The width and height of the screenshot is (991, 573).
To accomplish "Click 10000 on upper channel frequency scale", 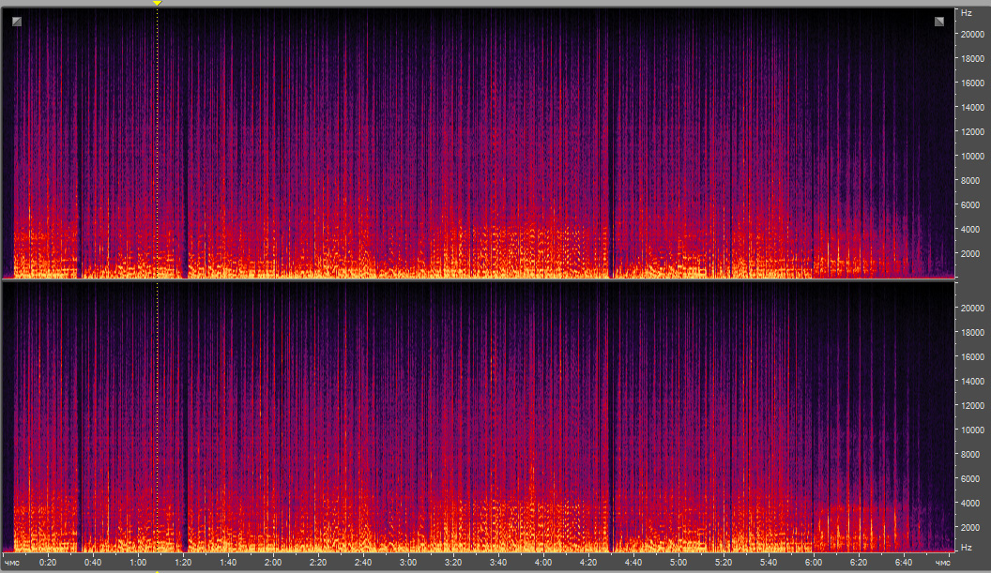I will click(971, 156).
